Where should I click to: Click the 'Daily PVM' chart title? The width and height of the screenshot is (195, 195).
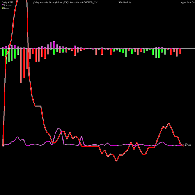pyautogui.click(x=7, y=2)
